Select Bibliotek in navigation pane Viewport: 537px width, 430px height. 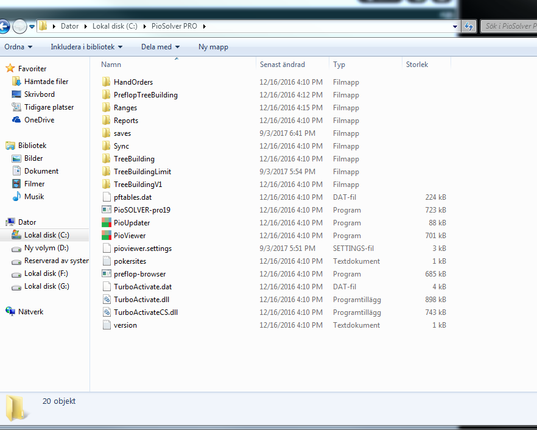point(32,146)
